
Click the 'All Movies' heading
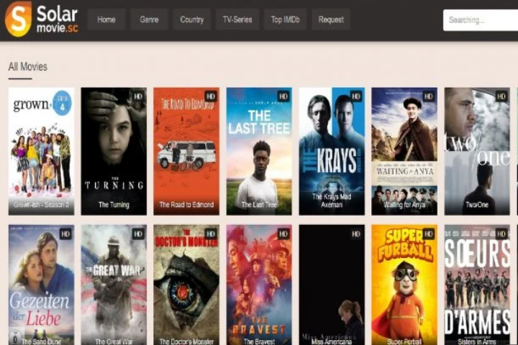(28, 67)
